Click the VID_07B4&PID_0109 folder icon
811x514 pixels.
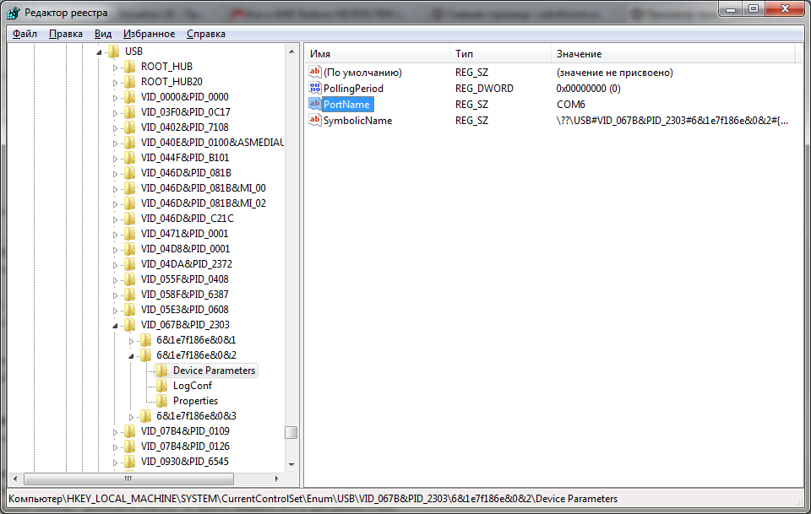coord(130,430)
